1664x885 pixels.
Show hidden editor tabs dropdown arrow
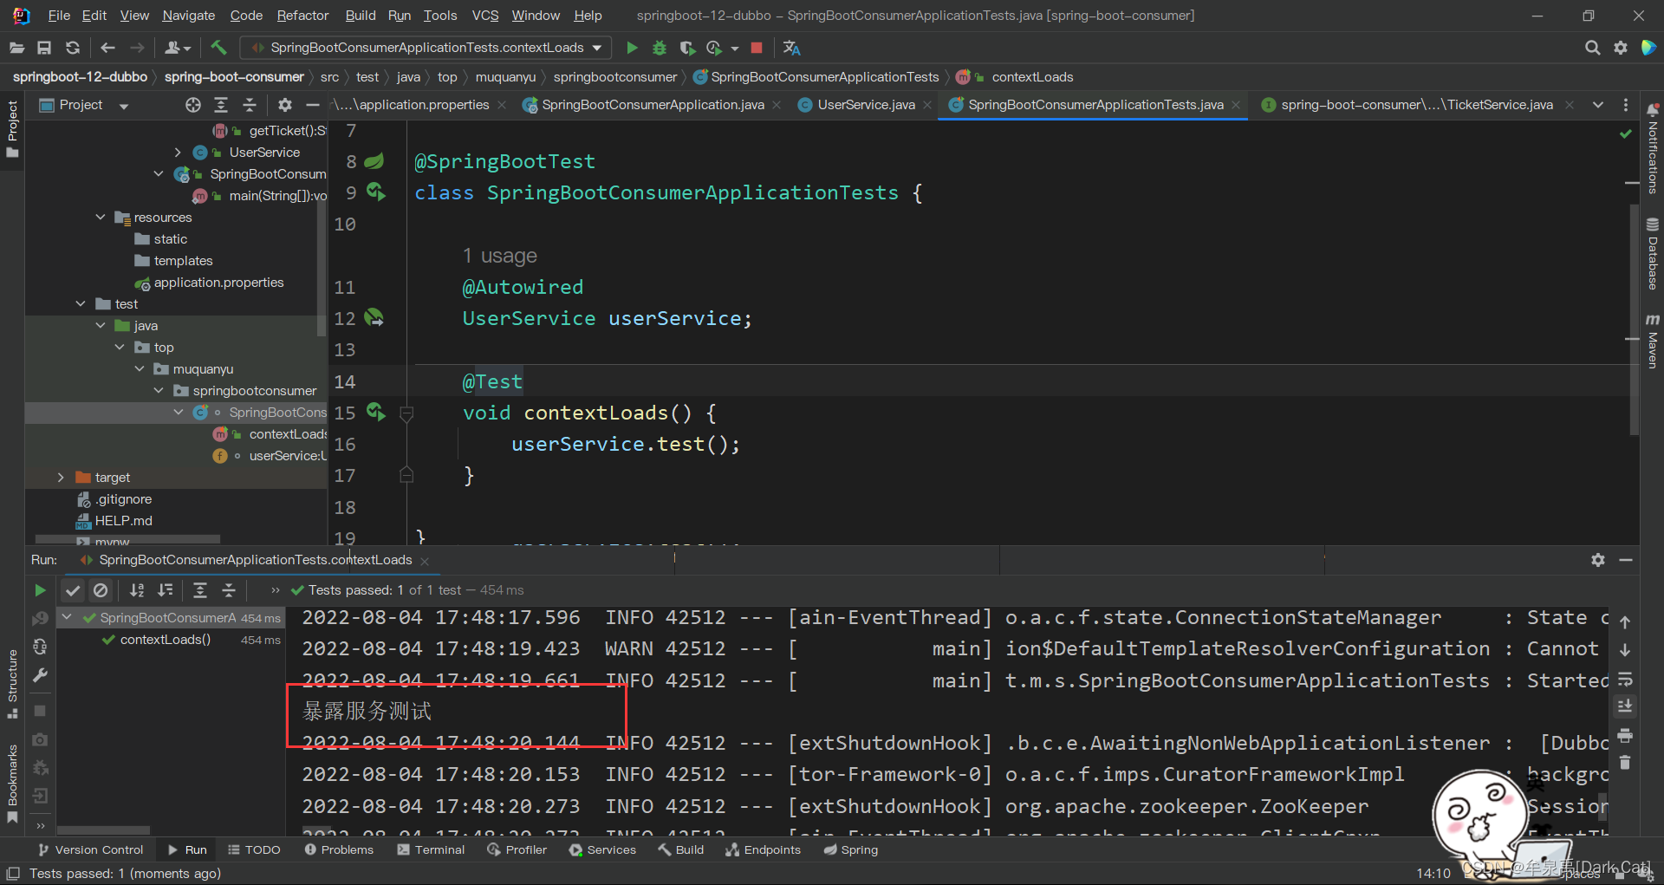click(1597, 105)
